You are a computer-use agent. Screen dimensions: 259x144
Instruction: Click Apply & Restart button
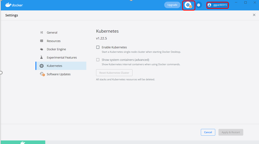(x=231, y=132)
